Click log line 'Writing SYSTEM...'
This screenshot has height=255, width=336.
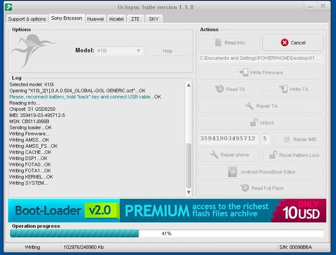pos(29,183)
